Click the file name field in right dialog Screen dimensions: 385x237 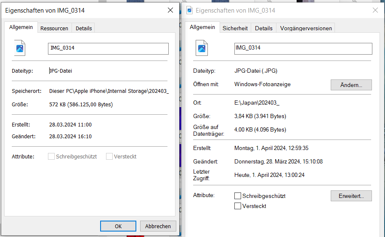coord(303,48)
